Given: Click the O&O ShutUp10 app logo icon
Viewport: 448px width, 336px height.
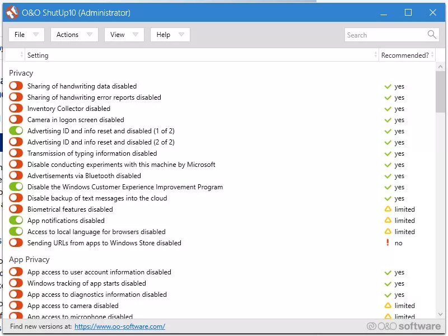Looking at the screenshot, I should 12,12.
